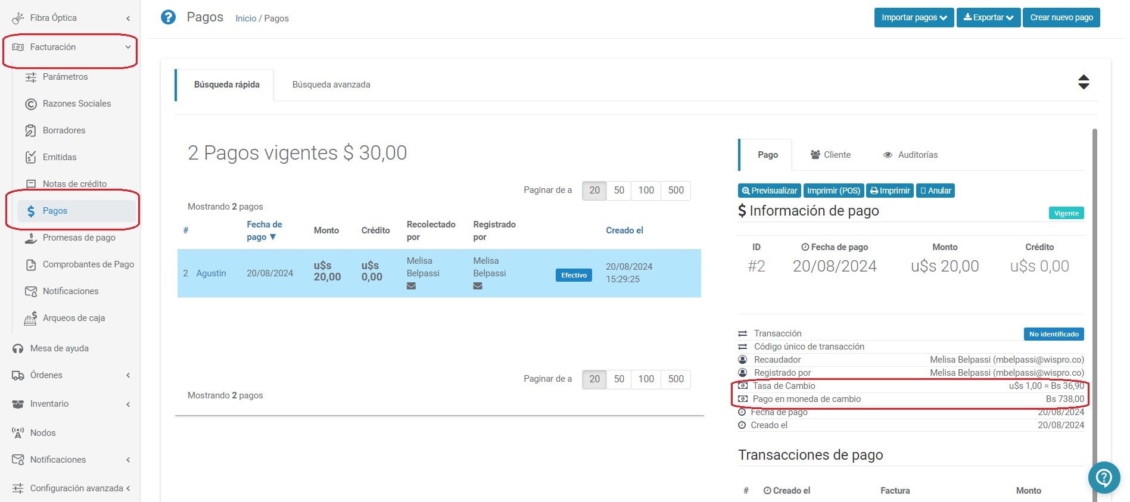The width and height of the screenshot is (1130, 502).
Task: Expand the Órdenes submenu chevron
Action: [128, 375]
